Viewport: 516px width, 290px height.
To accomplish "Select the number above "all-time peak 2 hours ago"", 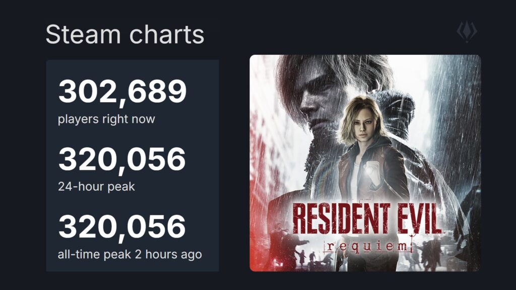I will coord(122,227).
